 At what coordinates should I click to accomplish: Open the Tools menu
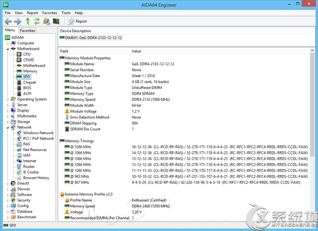coord(66,13)
